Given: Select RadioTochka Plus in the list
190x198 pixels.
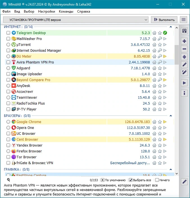Looking at the screenshot, I should click(31, 103).
